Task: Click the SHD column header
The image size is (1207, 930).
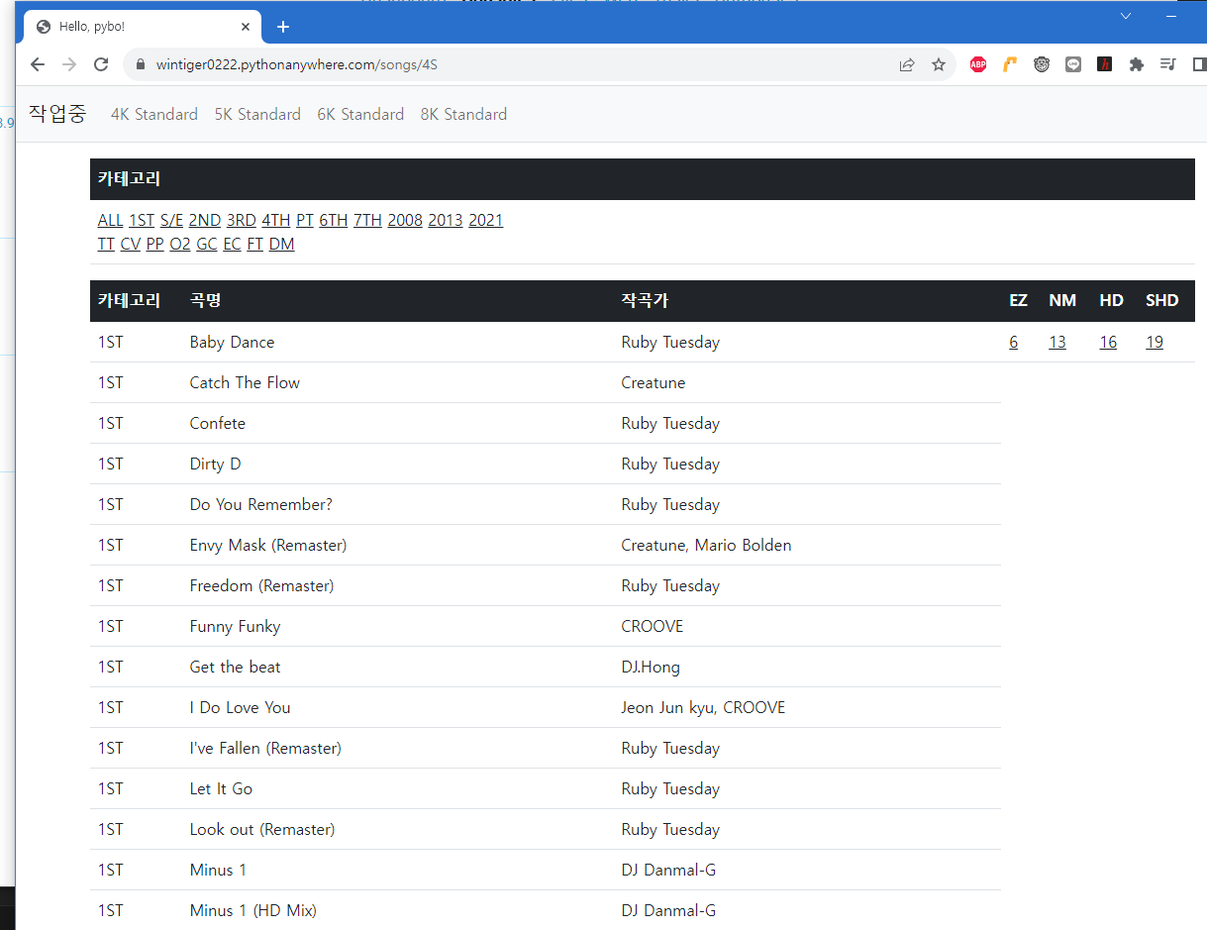Action: tap(1162, 300)
